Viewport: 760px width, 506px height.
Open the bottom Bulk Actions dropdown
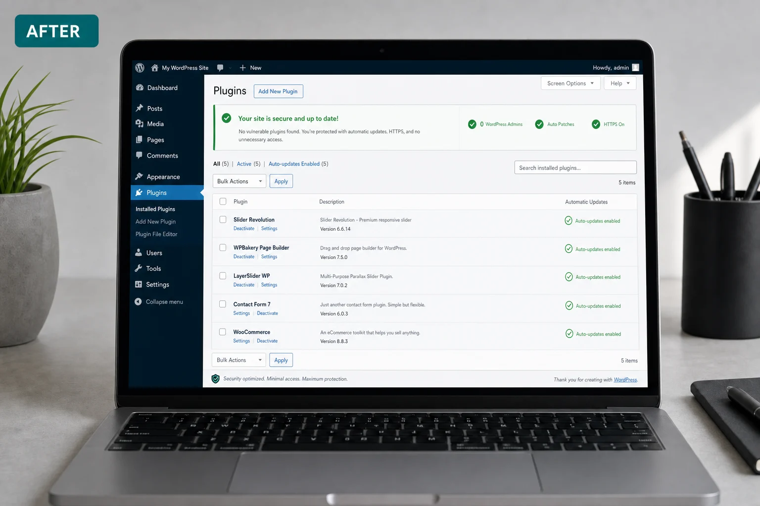pyautogui.click(x=239, y=360)
